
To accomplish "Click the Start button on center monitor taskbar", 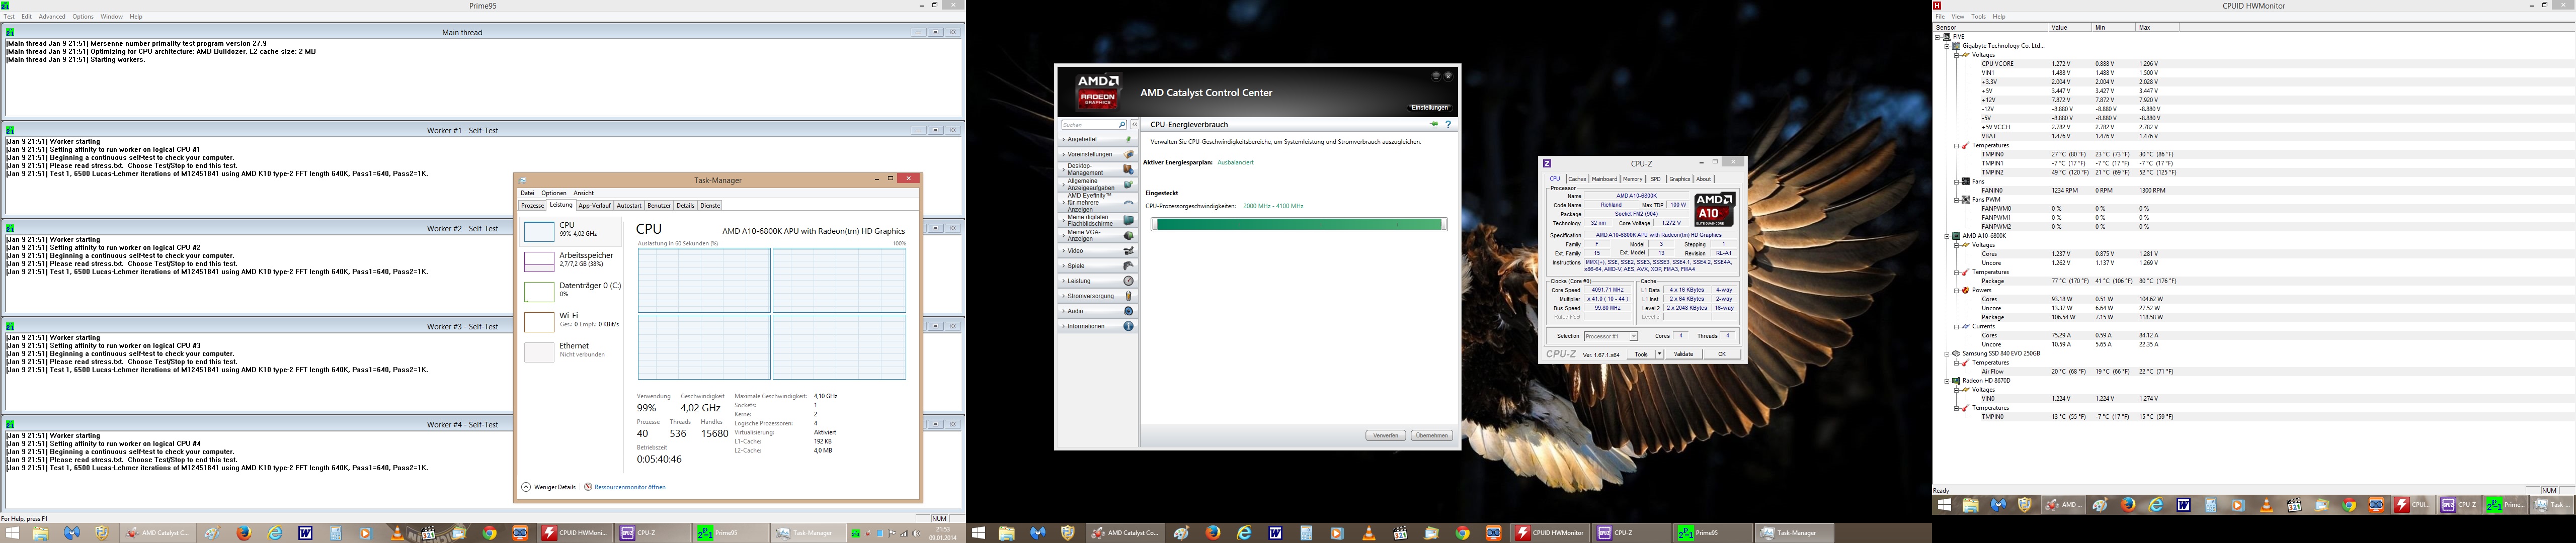I will [x=978, y=533].
